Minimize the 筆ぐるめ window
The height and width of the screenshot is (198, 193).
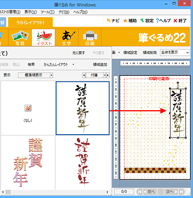[166, 4]
